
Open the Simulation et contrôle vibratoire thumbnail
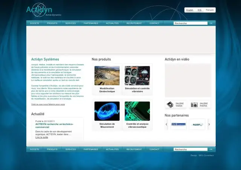137,75
